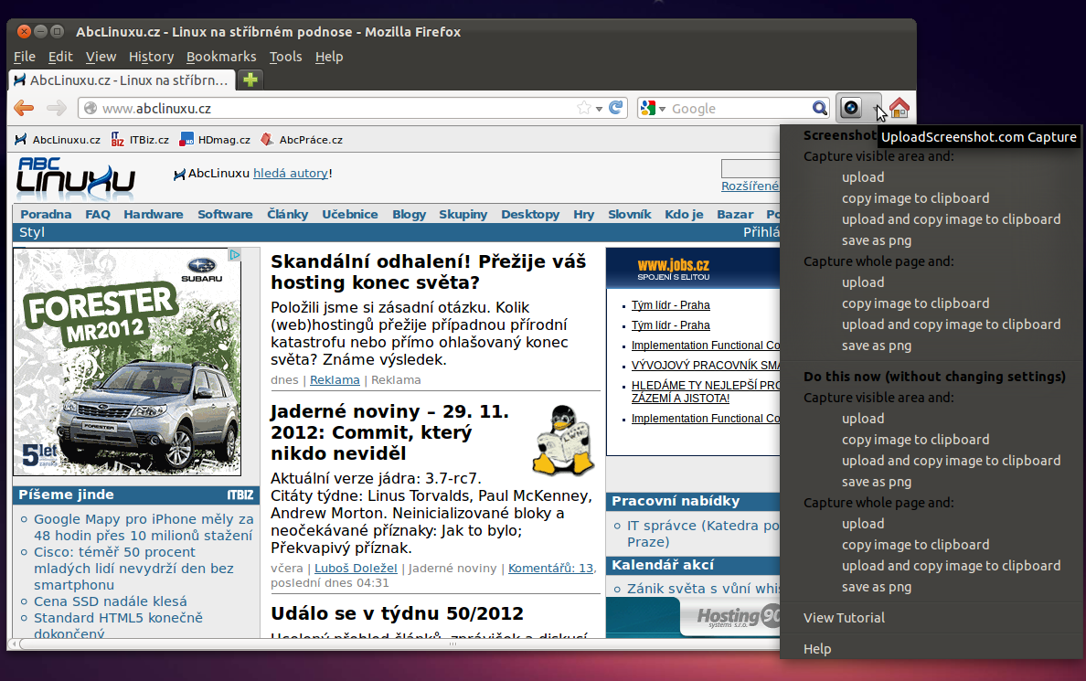Screen dimensions: 1086x681
Task: Open the address bar history dropdown arrow
Action: [599, 109]
